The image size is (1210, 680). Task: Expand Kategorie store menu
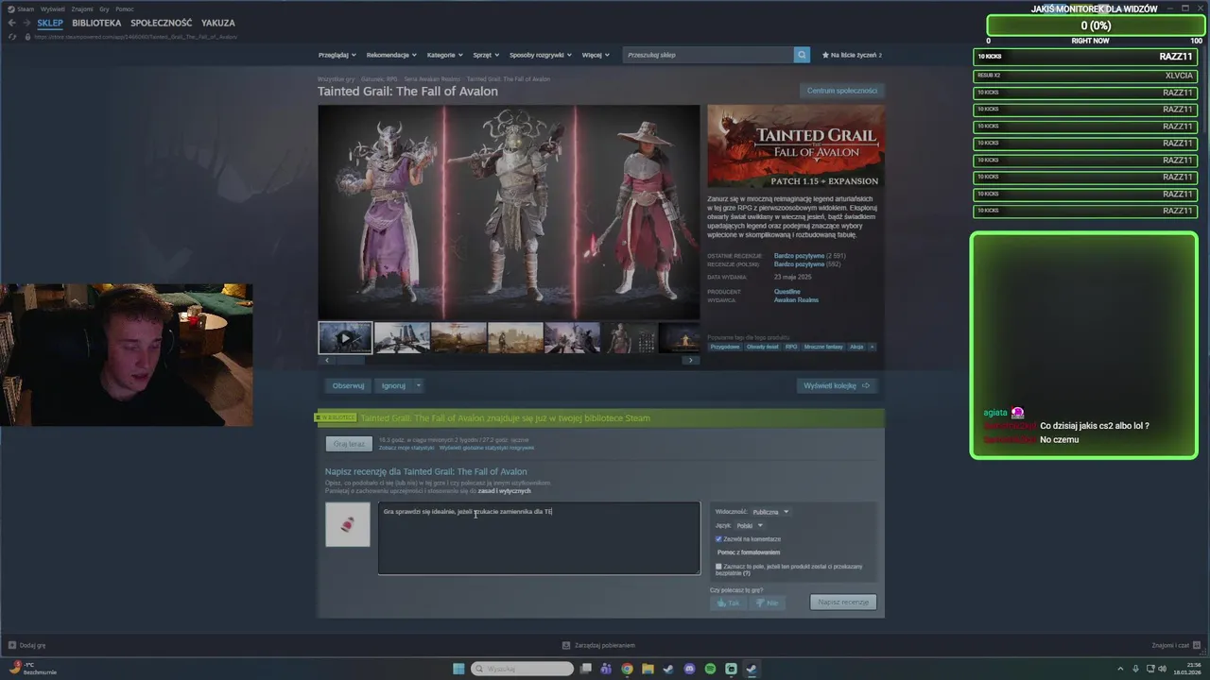coord(444,55)
